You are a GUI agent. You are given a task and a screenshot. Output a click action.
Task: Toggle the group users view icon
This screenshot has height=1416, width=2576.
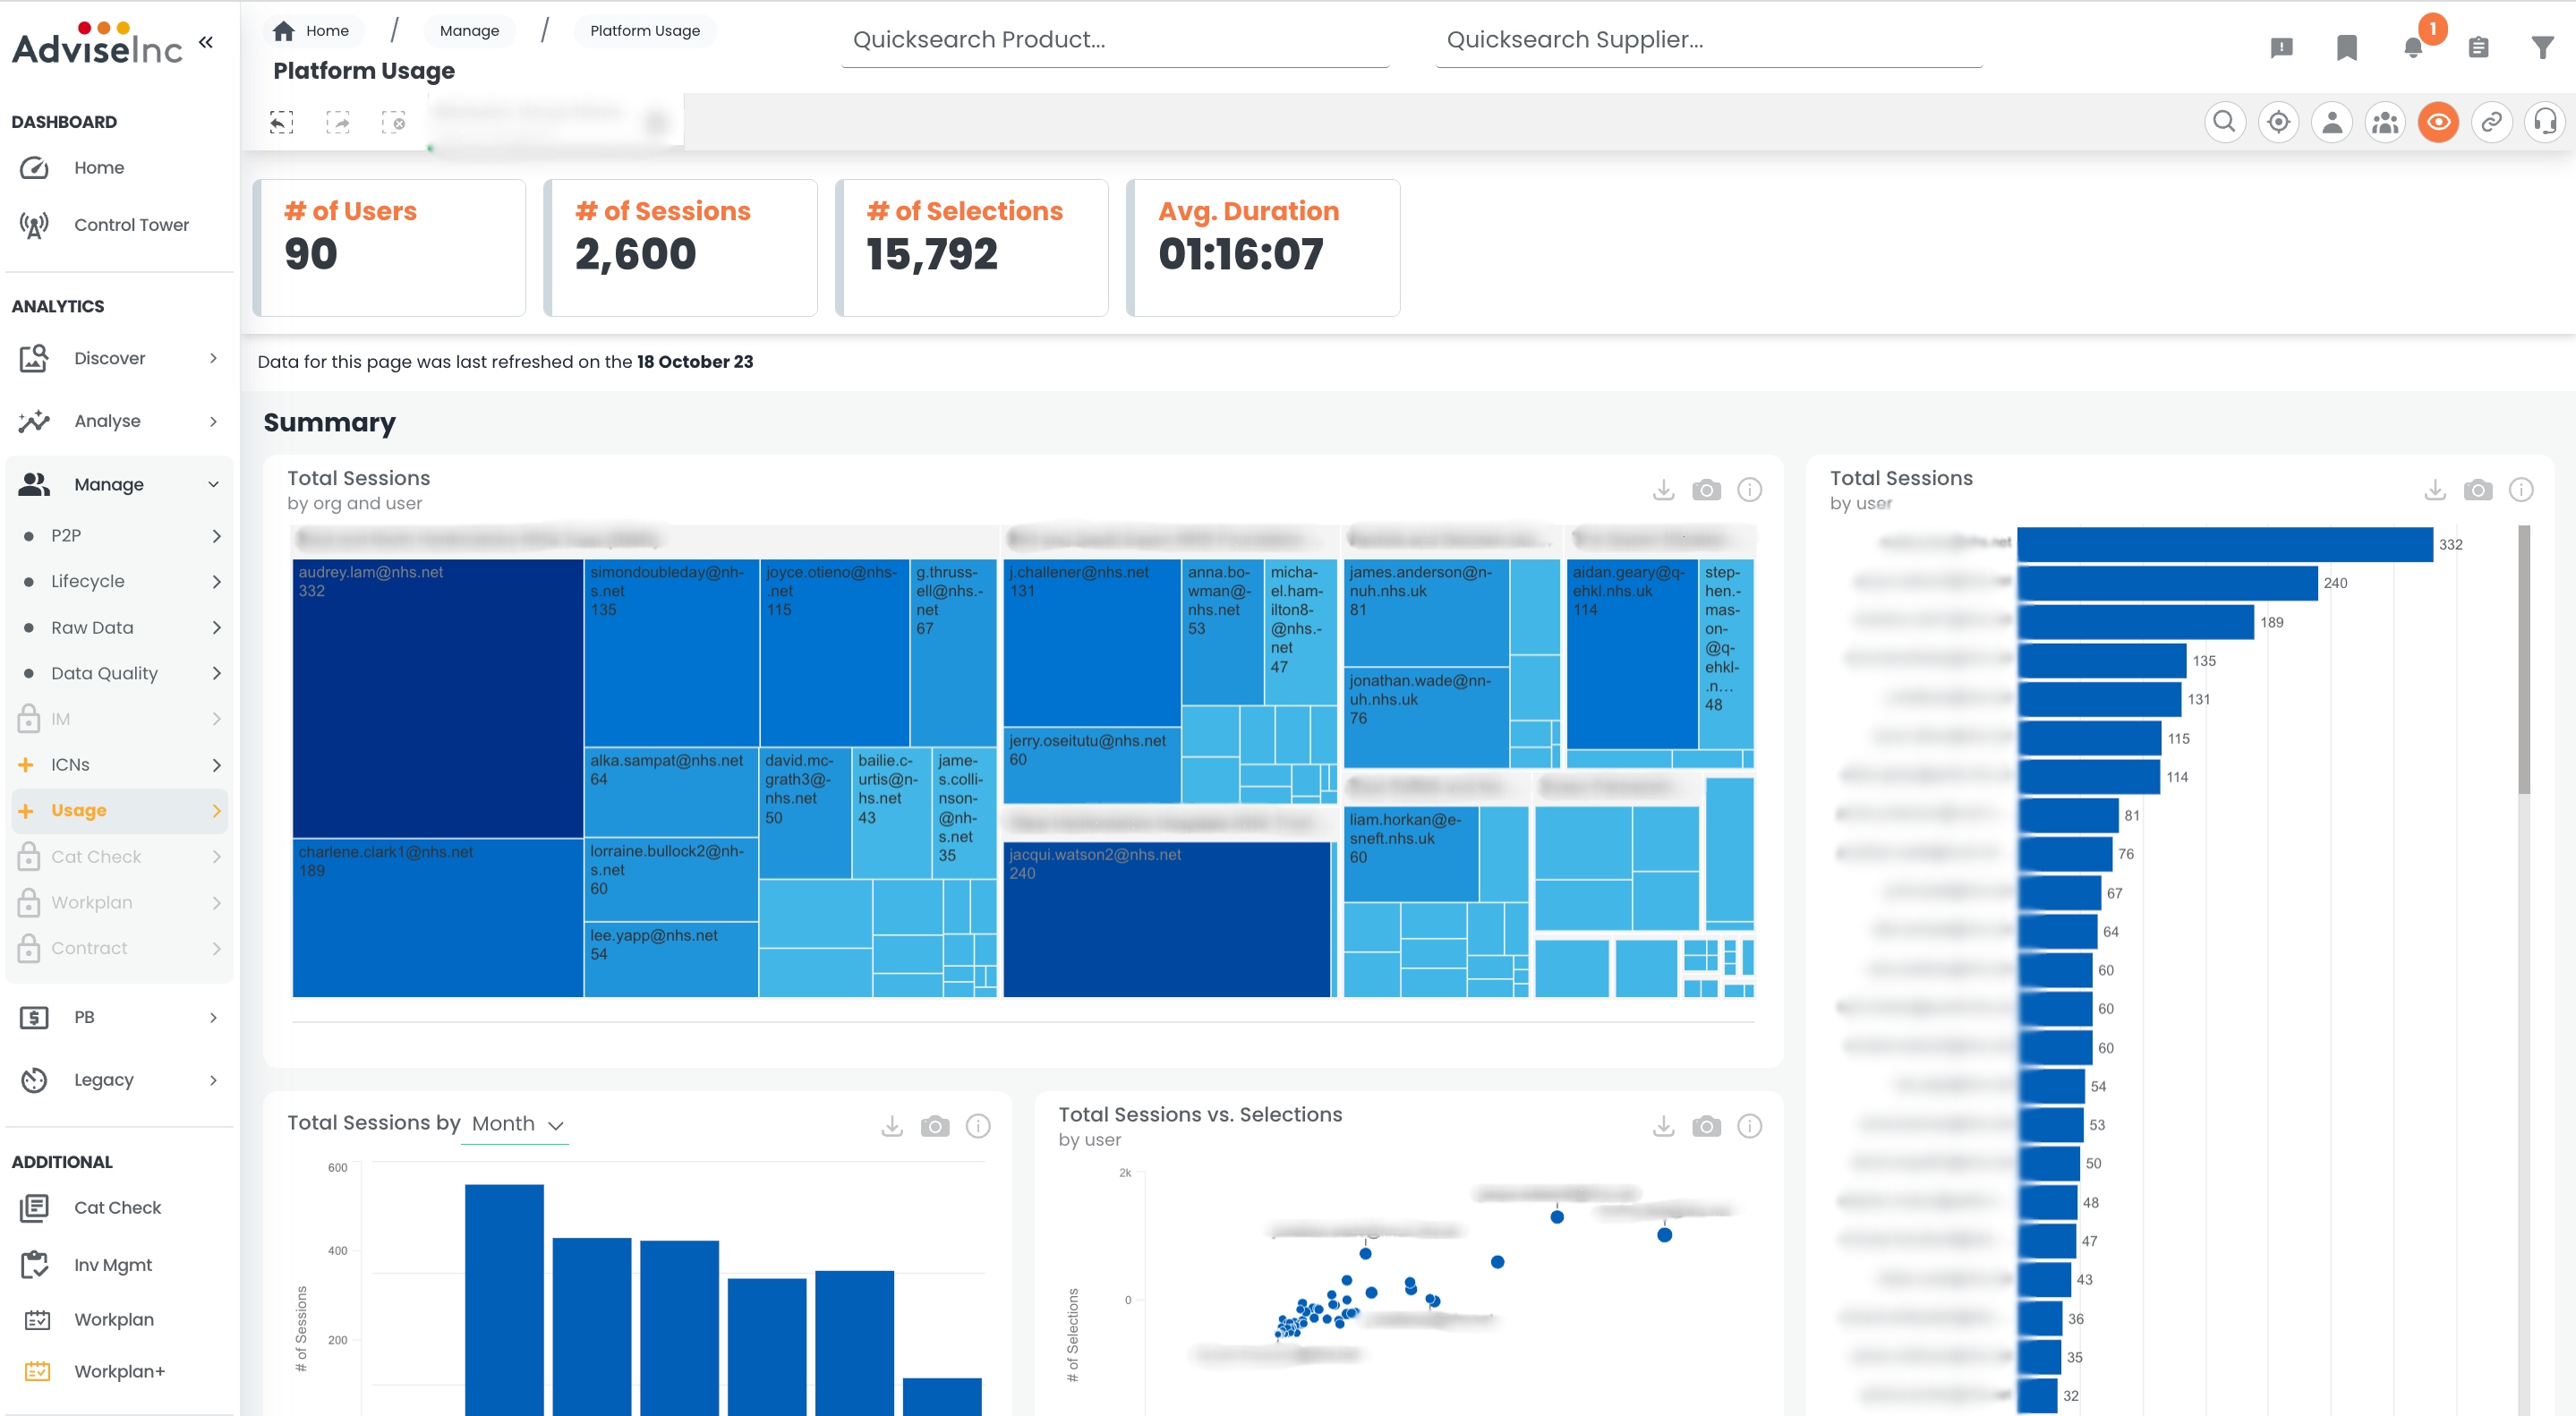[x=2385, y=122]
